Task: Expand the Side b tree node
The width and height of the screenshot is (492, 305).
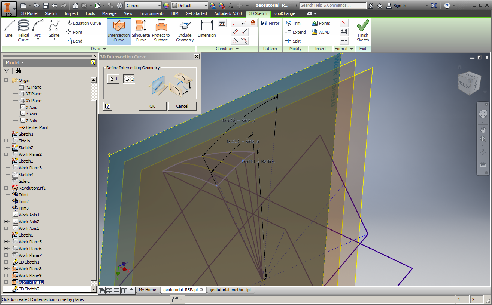Action: 6,141
